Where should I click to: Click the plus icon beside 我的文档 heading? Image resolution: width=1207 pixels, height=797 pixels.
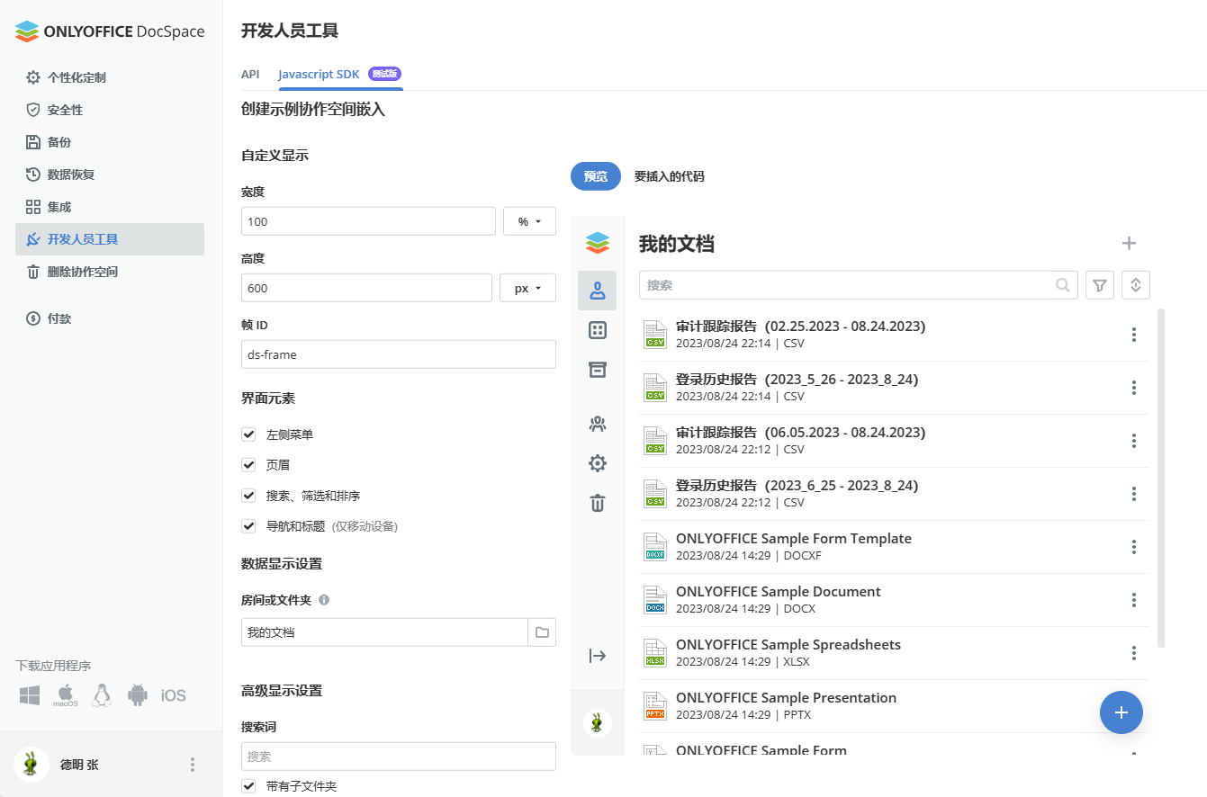[1129, 243]
